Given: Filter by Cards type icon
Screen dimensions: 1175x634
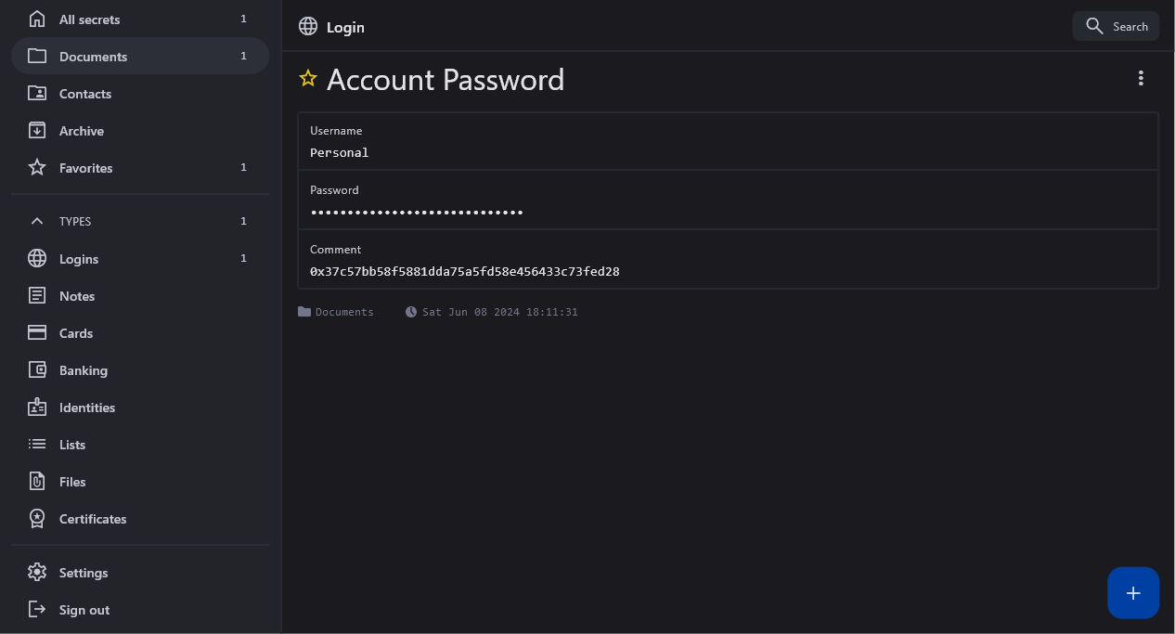Looking at the screenshot, I should point(37,333).
